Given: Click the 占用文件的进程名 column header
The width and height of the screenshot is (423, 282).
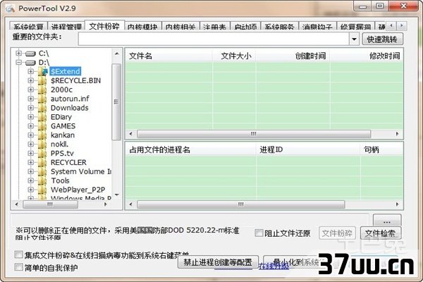Looking at the screenshot, I should 191,149.
